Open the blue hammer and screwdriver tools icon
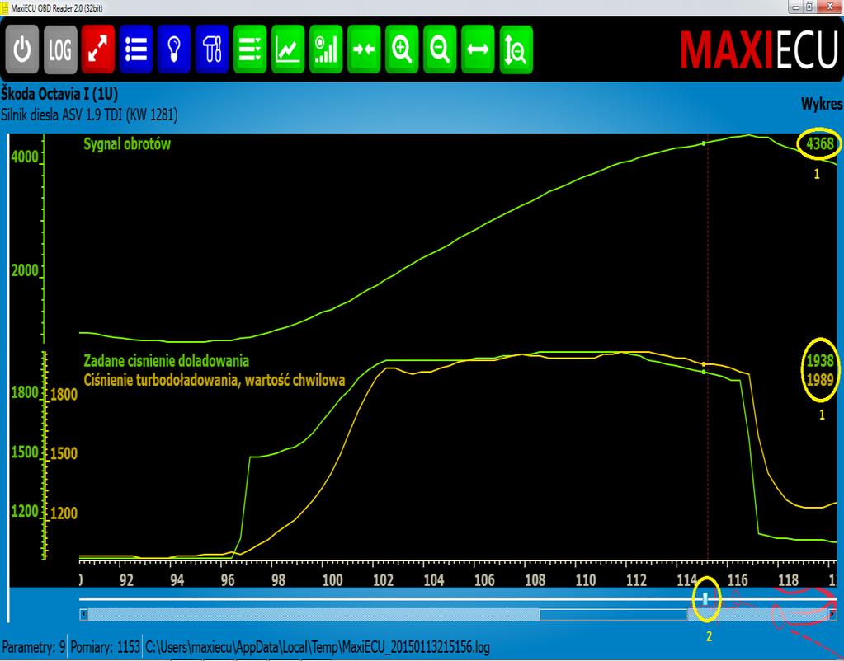Image resolution: width=844 pixels, height=661 pixels. pyautogui.click(x=212, y=49)
